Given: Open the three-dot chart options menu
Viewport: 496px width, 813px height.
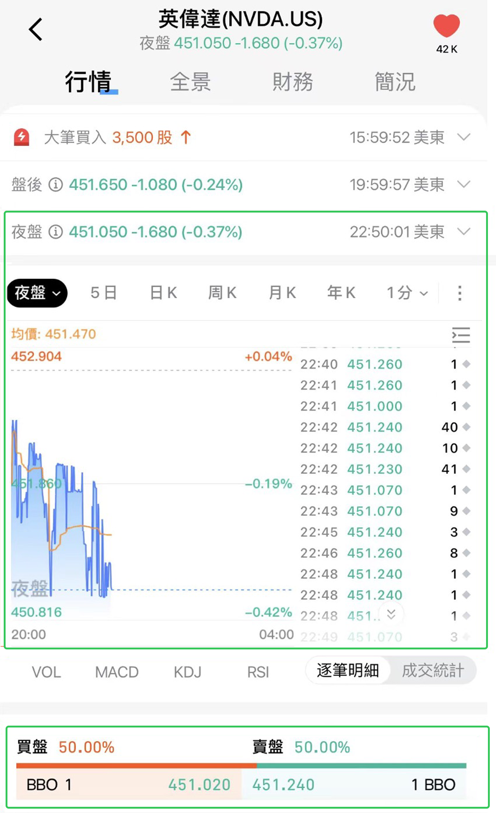Looking at the screenshot, I should point(459,293).
